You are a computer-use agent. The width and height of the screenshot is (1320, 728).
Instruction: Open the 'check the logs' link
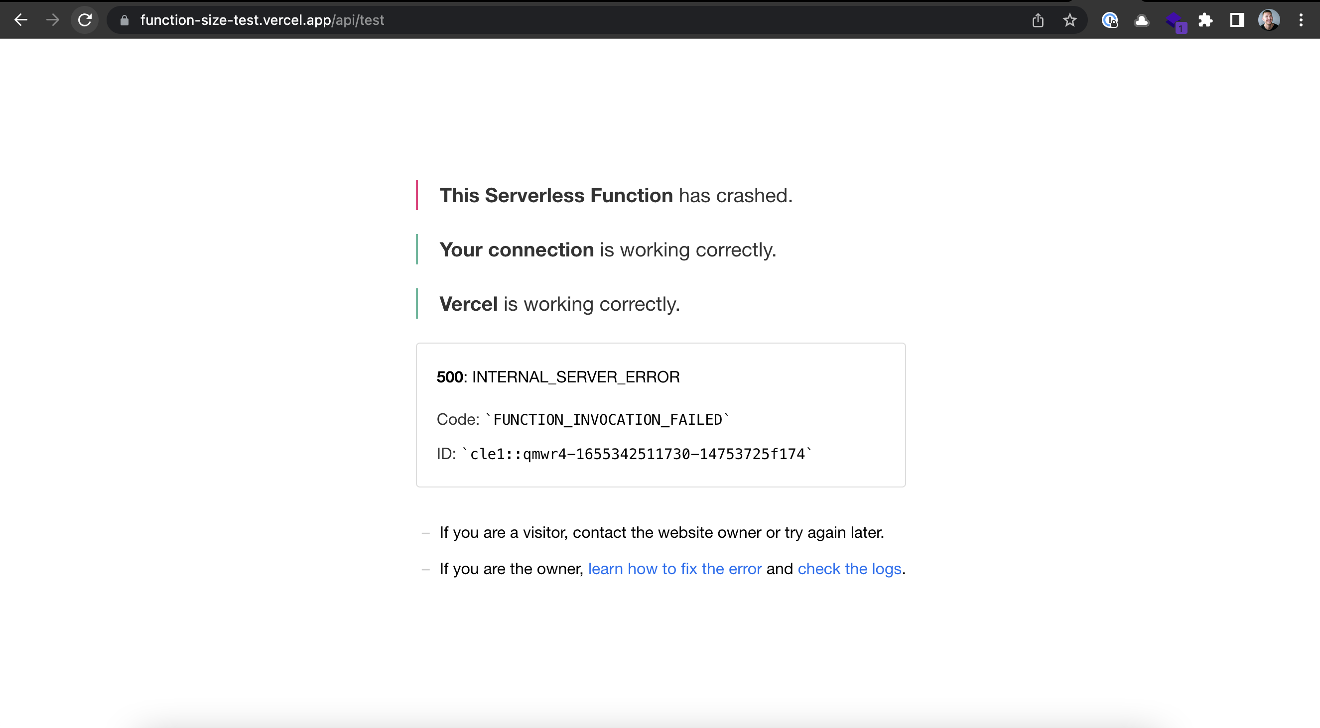(849, 569)
